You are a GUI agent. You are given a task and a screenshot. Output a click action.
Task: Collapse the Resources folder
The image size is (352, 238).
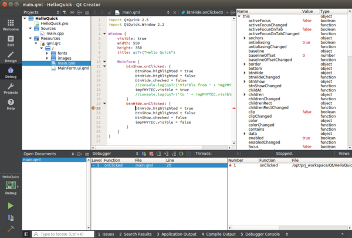[x=31, y=38]
